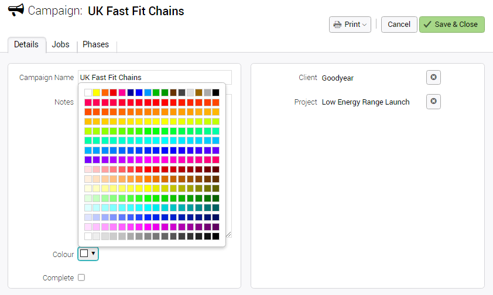Image resolution: width=493 pixels, height=295 pixels.
Task: Save and close the campaign
Action: click(452, 25)
